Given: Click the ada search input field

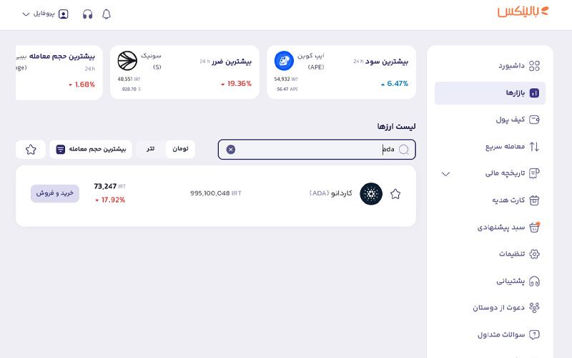Looking at the screenshot, I should tap(317, 150).
